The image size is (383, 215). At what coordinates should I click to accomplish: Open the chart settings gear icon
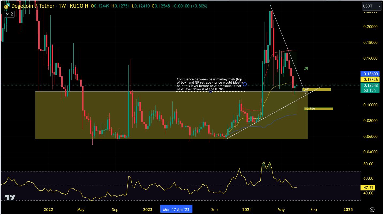tap(372, 210)
